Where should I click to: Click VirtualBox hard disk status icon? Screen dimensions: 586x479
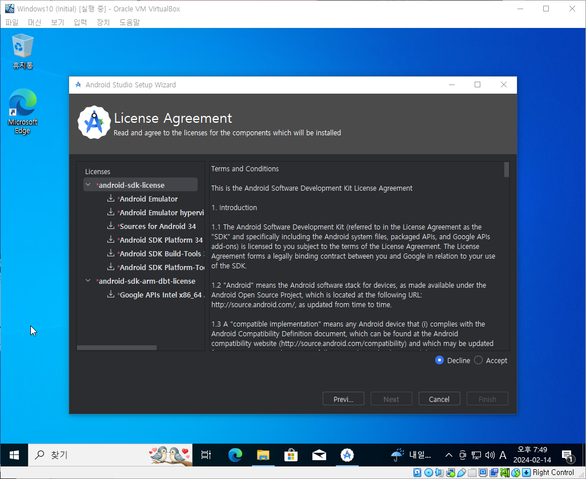[418, 473]
